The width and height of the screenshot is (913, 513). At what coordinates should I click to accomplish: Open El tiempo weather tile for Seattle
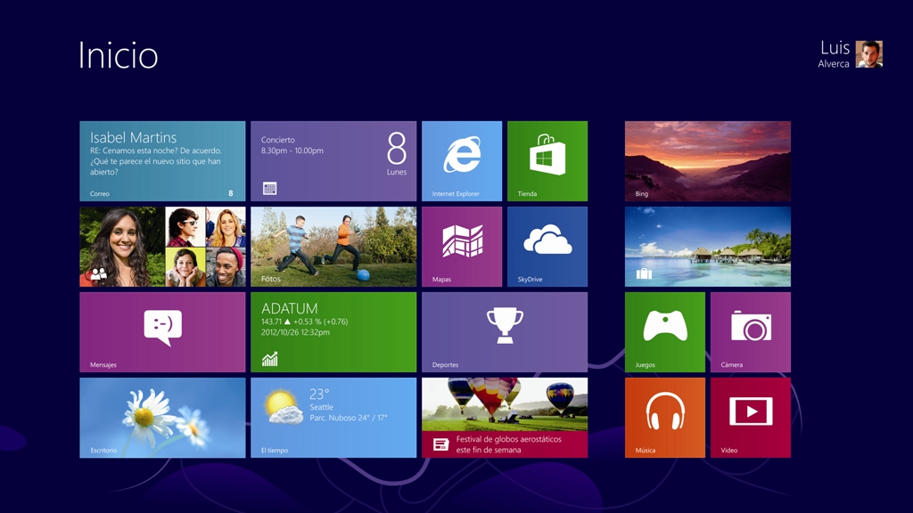(x=333, y=417)
